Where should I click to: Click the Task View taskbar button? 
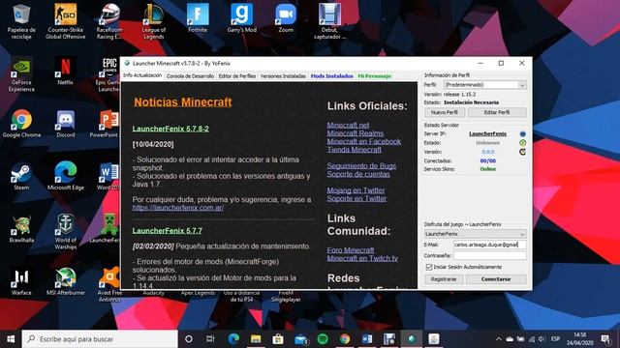(210, 339)
